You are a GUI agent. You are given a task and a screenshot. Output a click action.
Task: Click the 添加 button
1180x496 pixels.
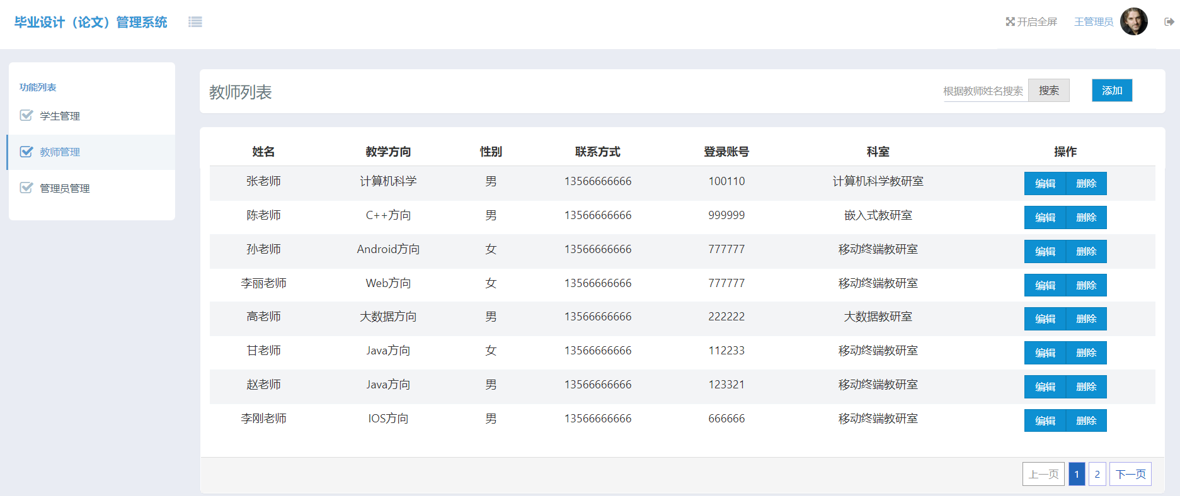point(1112,91)
